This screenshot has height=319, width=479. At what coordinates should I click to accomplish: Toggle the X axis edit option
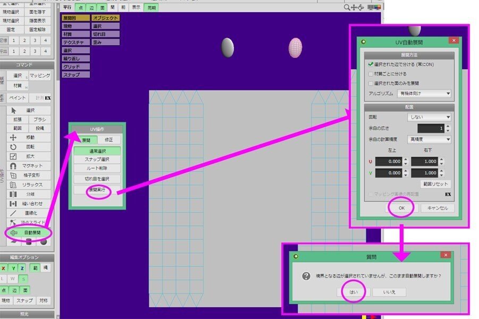pyautogui.click(x=3, y=268)
